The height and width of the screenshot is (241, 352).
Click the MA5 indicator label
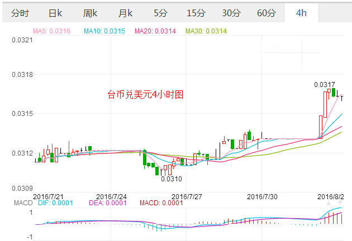(x=51, y=31)
